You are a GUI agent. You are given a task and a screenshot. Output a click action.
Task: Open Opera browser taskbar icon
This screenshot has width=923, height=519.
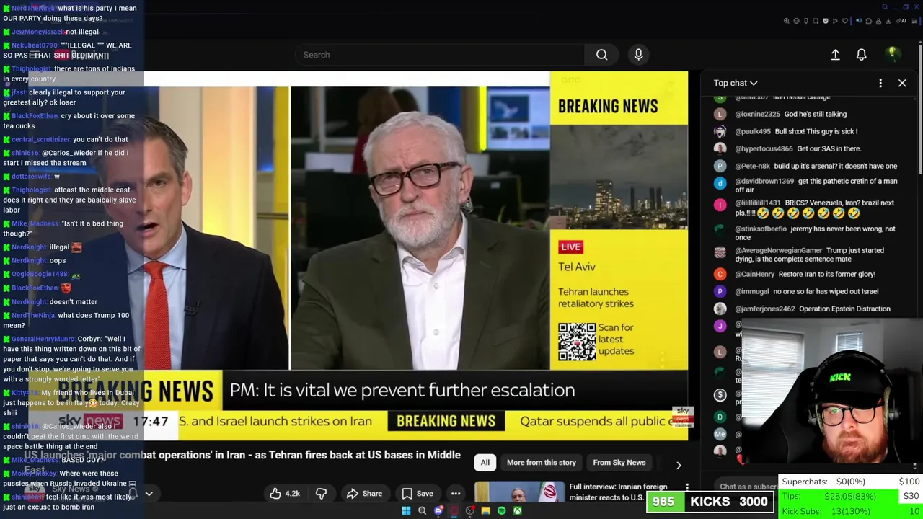pyautogui.click(x=454, y=511)
